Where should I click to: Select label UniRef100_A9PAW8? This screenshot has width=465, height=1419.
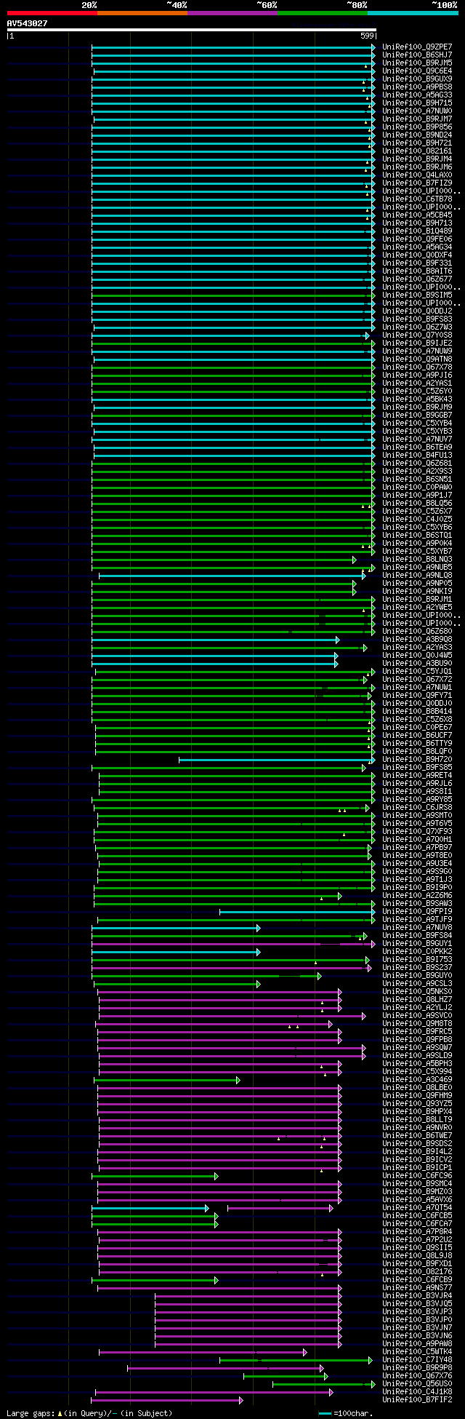click(416, 1344)
